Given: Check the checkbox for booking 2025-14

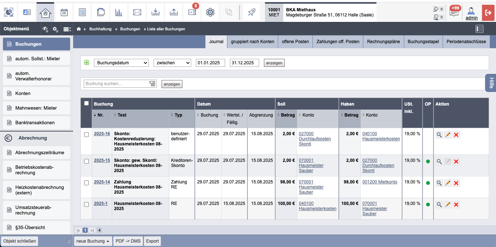Looking at the screenshot, I should coord(86,183).
